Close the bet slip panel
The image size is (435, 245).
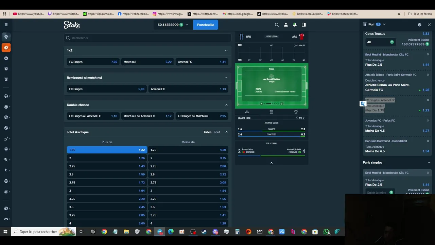[x=429, y=24]
